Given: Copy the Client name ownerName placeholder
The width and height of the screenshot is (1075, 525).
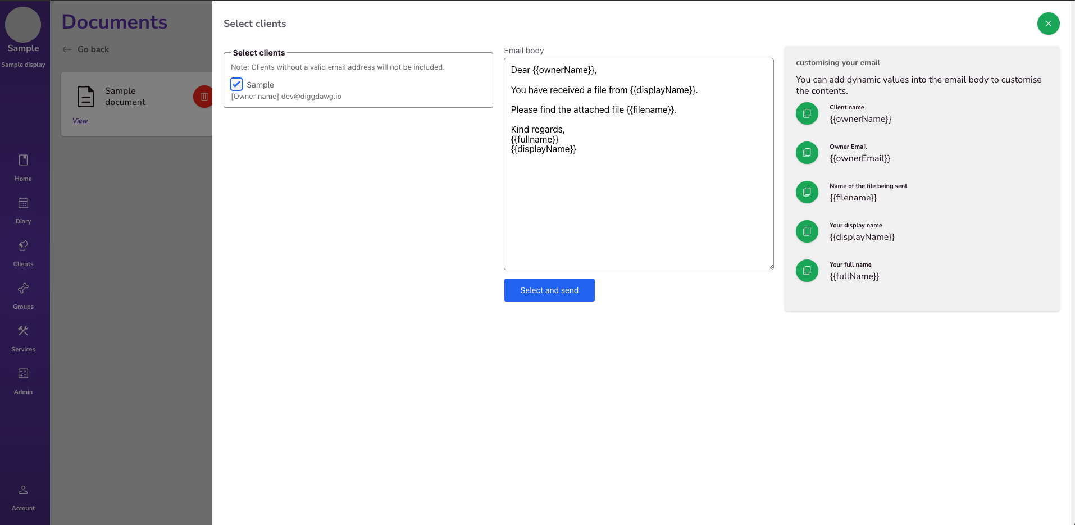Looking at the screenshot, I should tap(807, 113).
